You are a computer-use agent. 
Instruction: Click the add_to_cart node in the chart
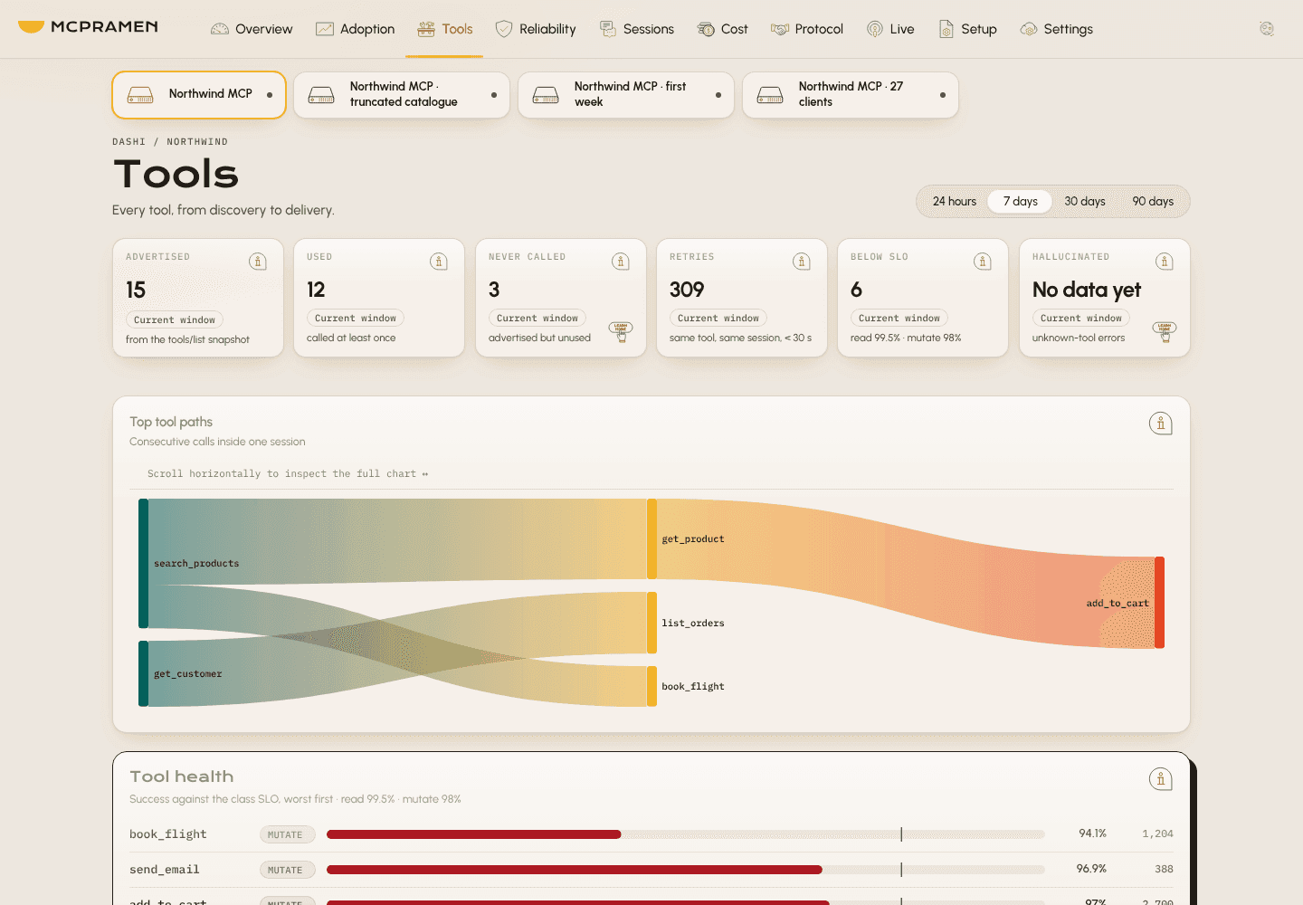click(1159, 603)
